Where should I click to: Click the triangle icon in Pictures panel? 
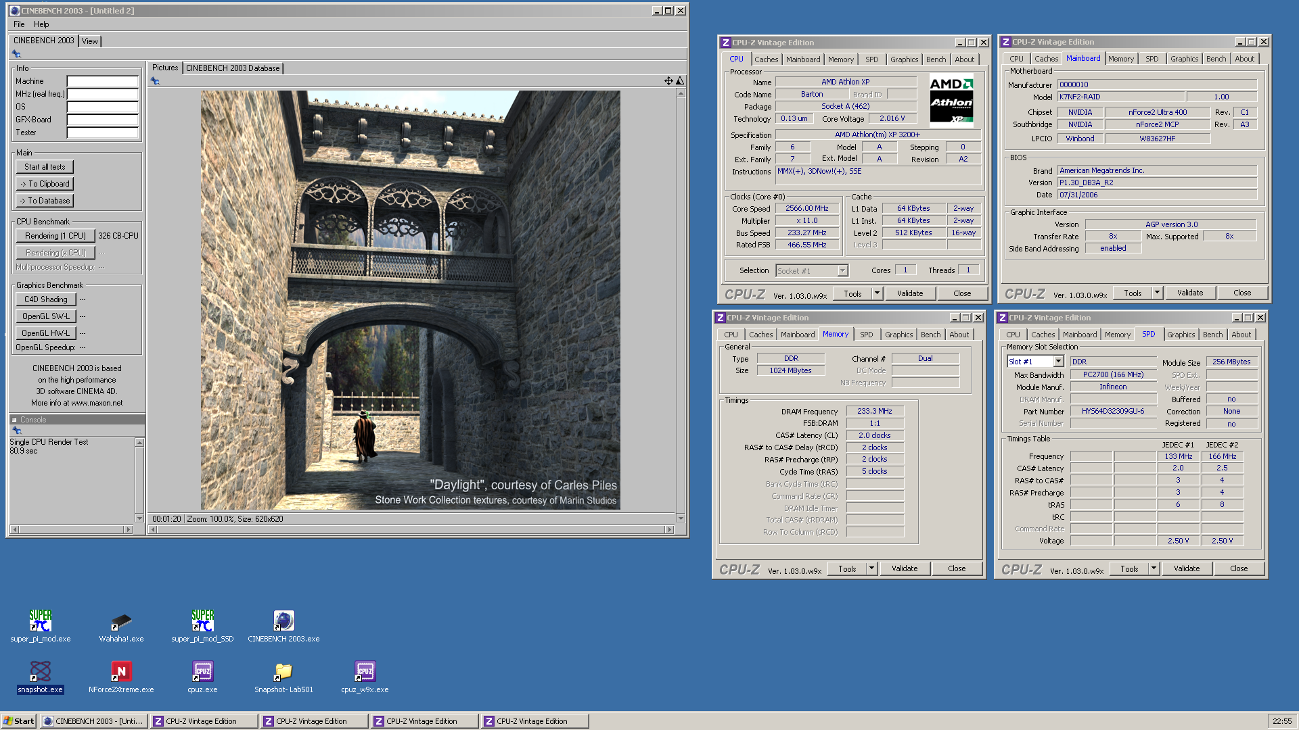coord(680,81)
